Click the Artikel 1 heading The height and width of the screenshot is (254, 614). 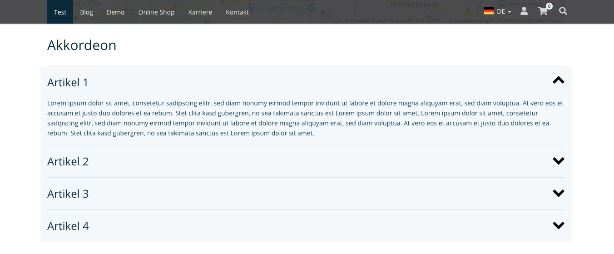click(68, 82)
